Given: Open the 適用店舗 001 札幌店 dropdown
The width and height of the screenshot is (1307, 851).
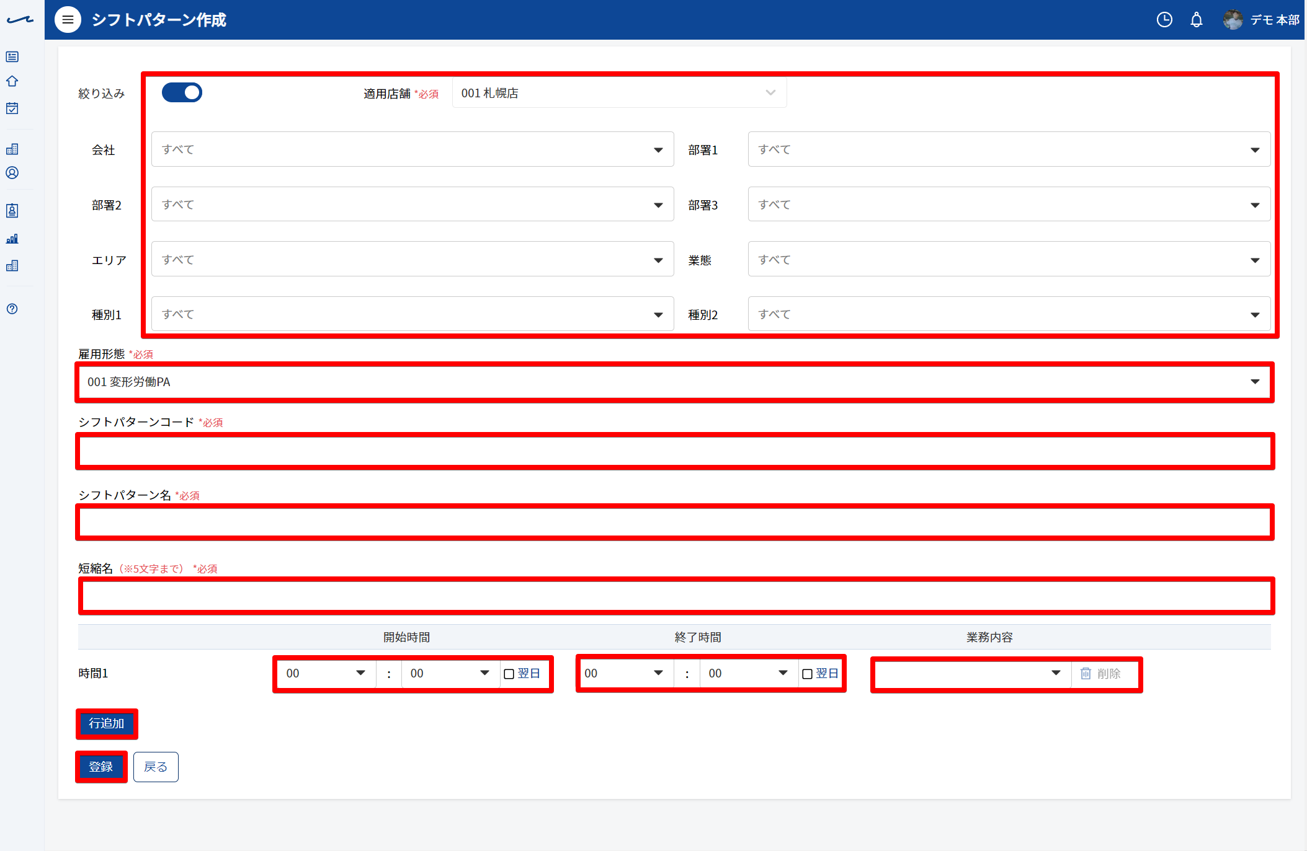Looking at the screenshot, I should tap(619, 93).
